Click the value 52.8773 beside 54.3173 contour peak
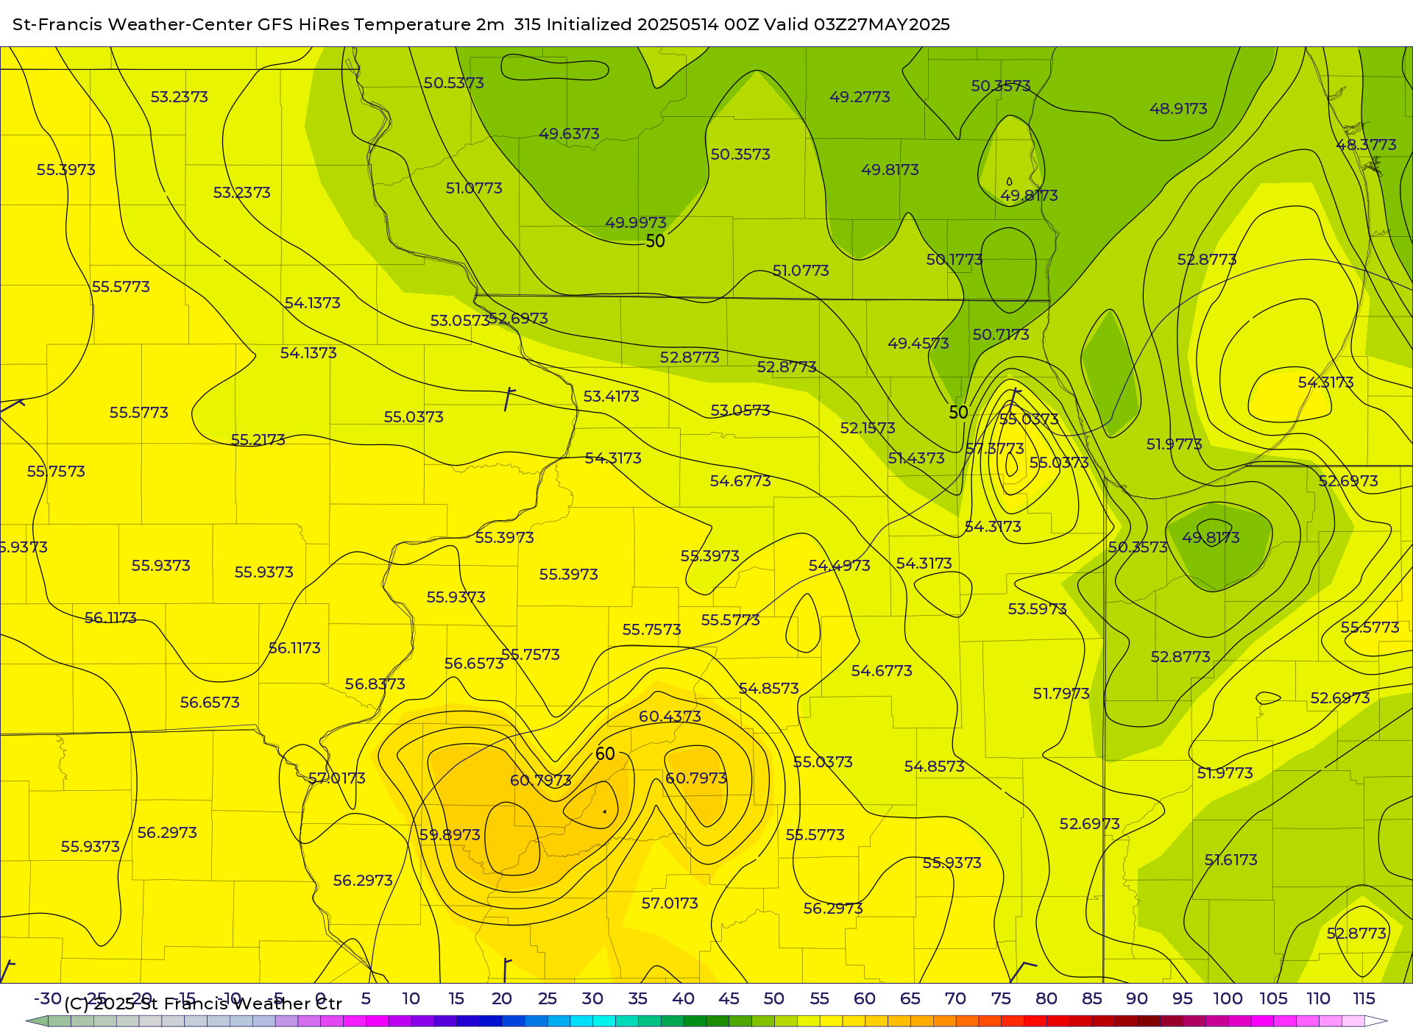1413x1030 pixels. click(1206, 260)
